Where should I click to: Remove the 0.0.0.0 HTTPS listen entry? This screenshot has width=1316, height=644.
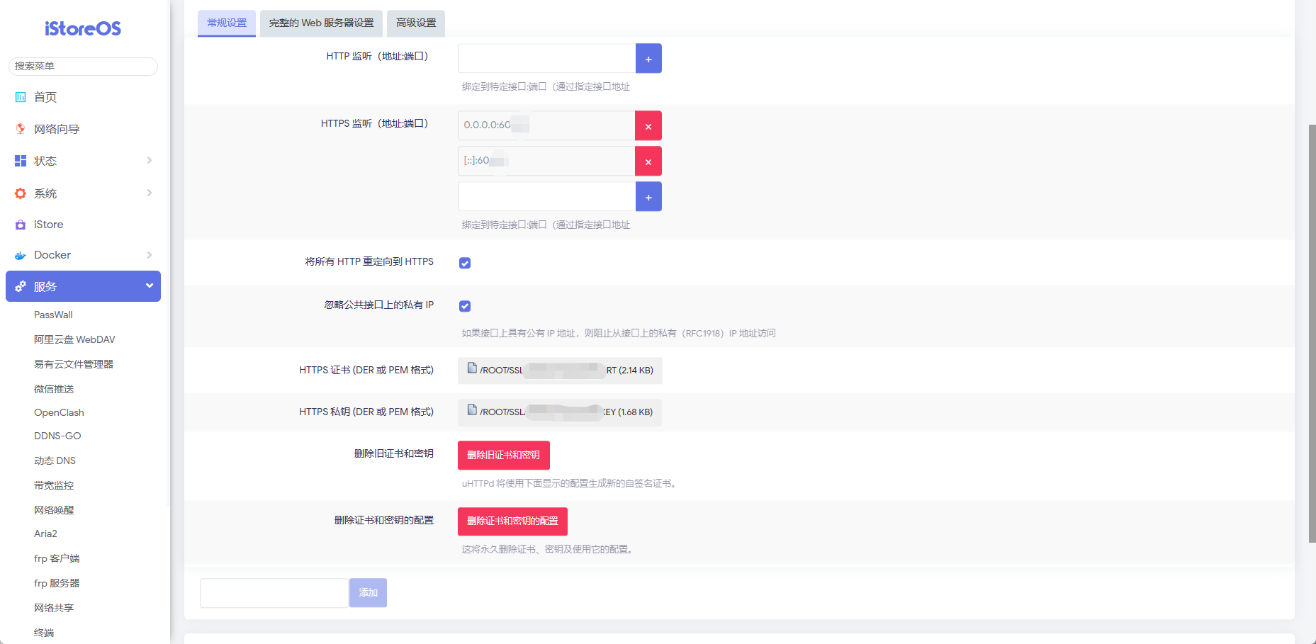[x=648, y=126]
